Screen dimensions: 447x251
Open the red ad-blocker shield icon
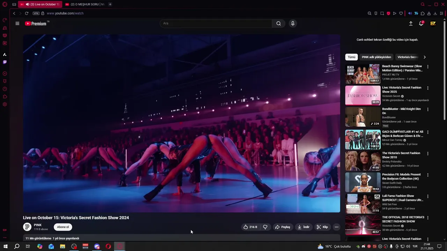click(x=388, y=13)
